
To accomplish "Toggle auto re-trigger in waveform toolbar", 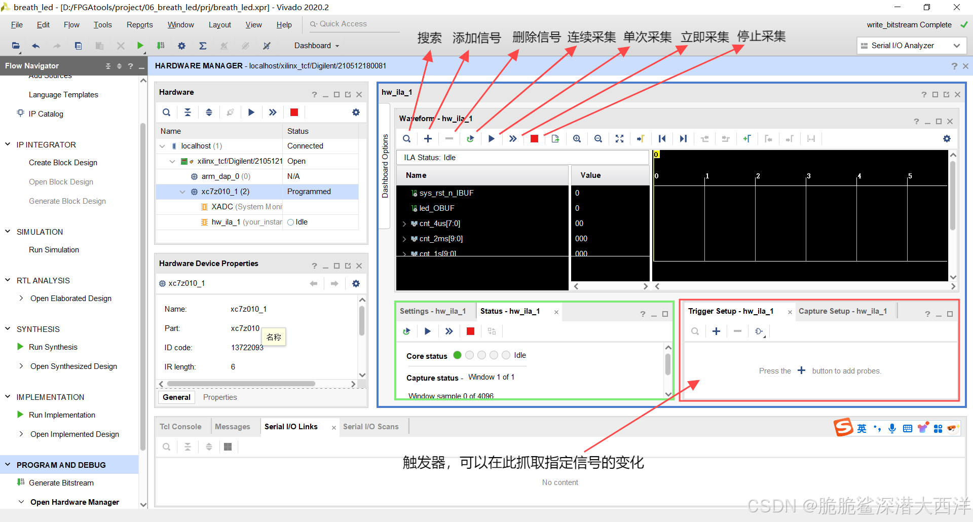I will [470, 139].
